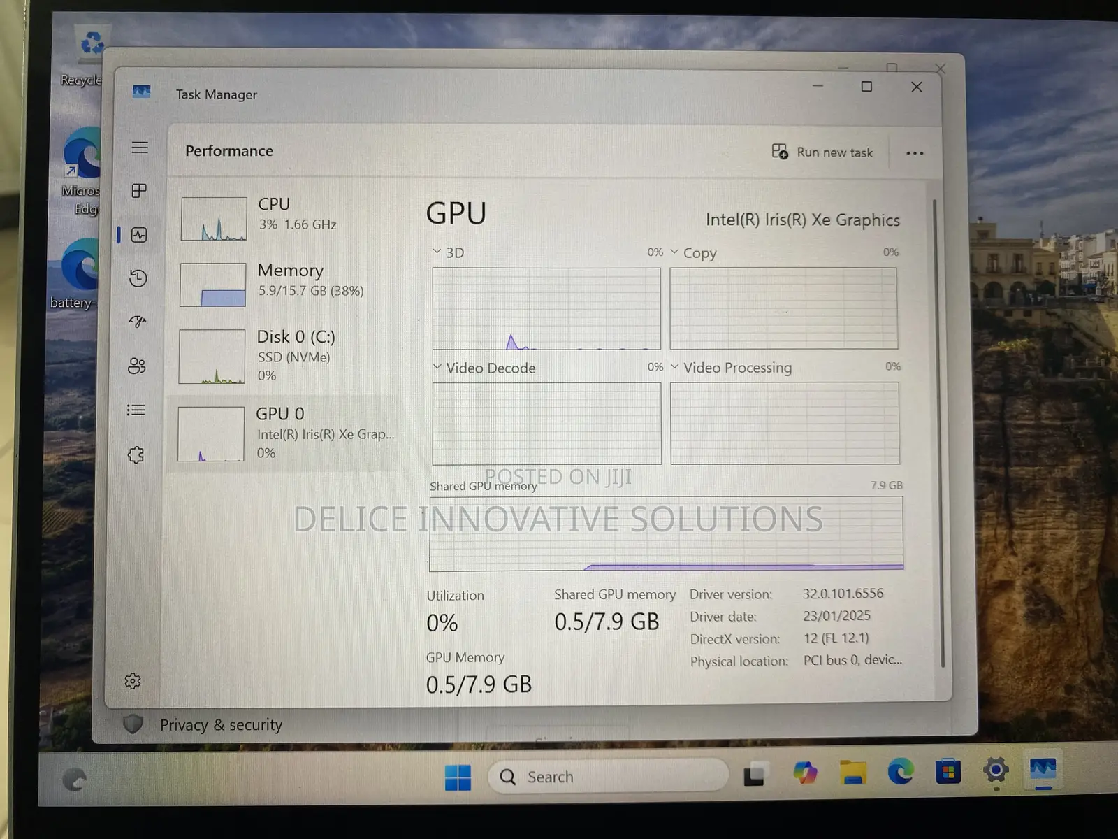The width and height of the screenshot is (1118, 839).
Task: Open the three-dot more options menu
Action: click(x=915, y=153)
